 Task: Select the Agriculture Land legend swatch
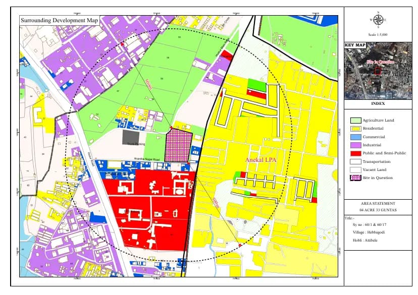(x=355, y=121)
